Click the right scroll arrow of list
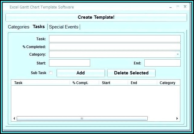 coord(177,119)
